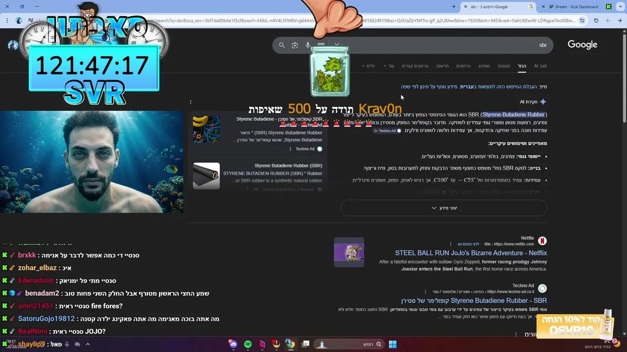Open the 'Styrene Butadiene Rubber (SBR)' source card title
Viewport: 627px width, 352px height.
(288, 166)
